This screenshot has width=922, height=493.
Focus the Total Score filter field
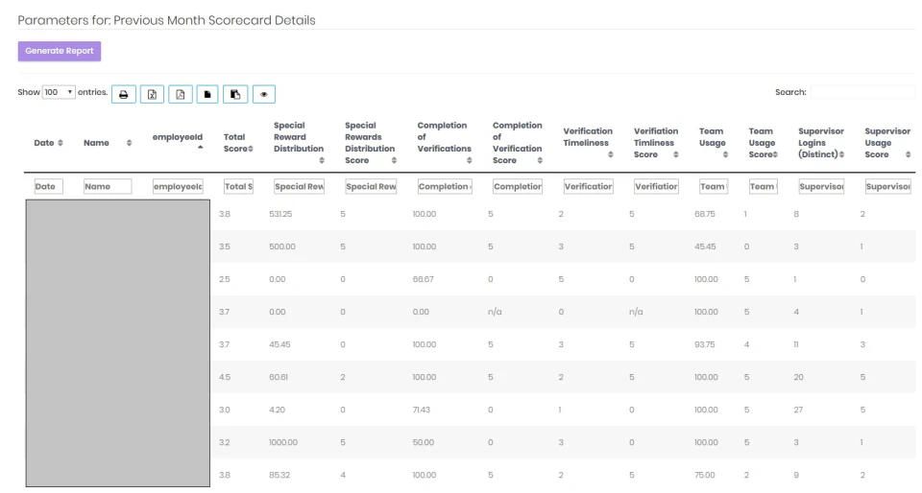tap(237, 186)
